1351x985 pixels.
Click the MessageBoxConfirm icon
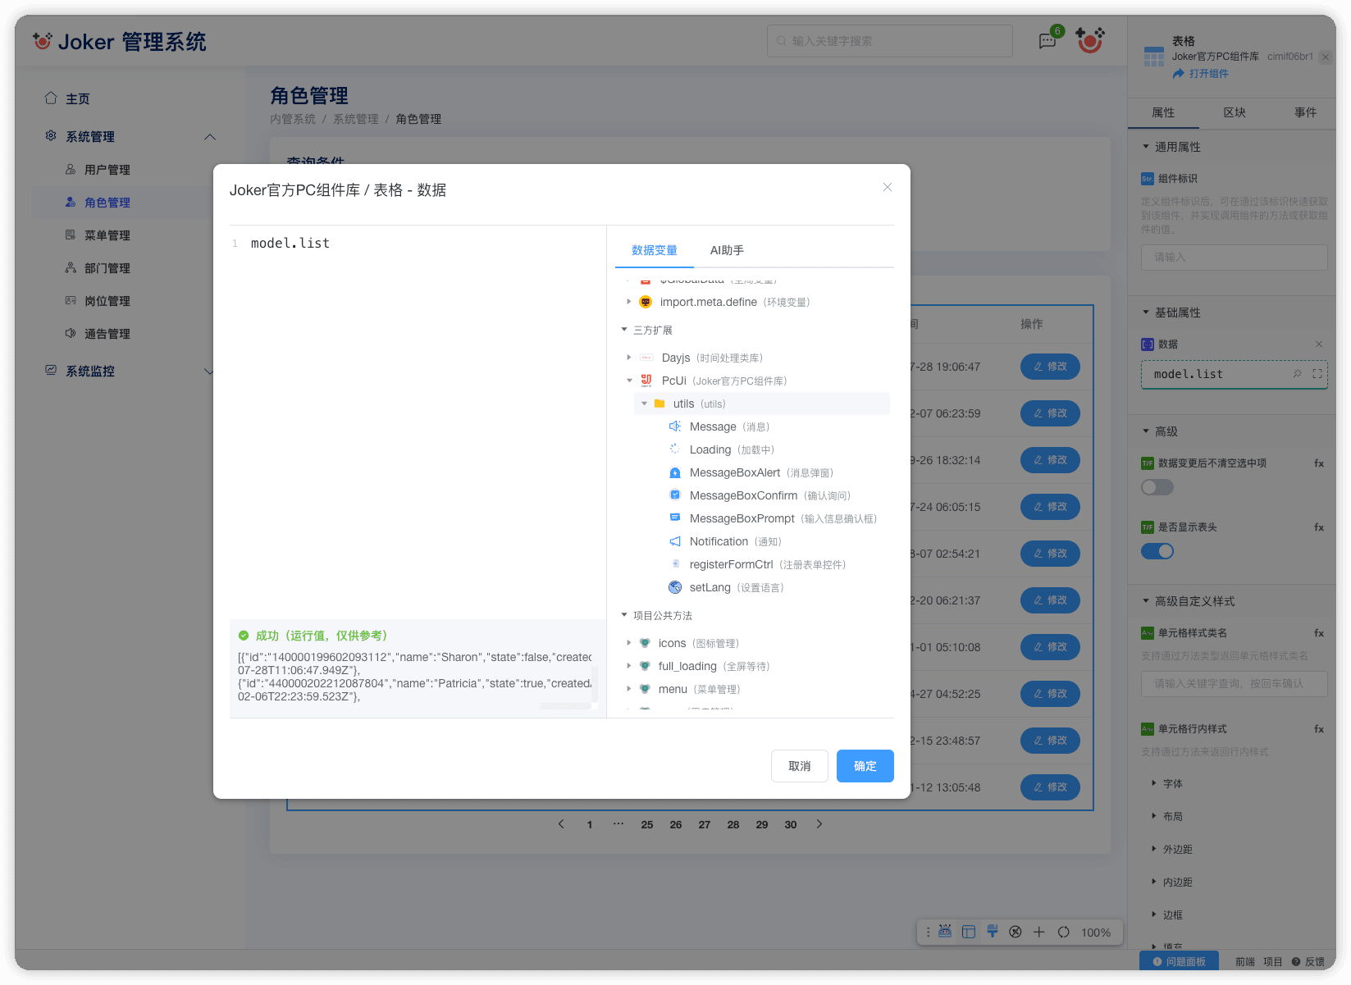pyautogui.click(x=675, y=495)
